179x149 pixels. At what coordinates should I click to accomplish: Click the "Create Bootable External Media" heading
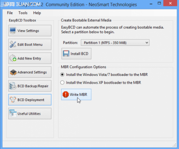click(x=86, y=20)
